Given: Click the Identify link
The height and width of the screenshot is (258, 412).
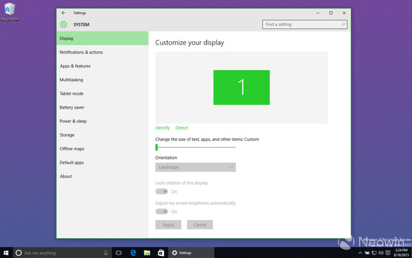Looking at the screenshot, I should coord(162,128).
